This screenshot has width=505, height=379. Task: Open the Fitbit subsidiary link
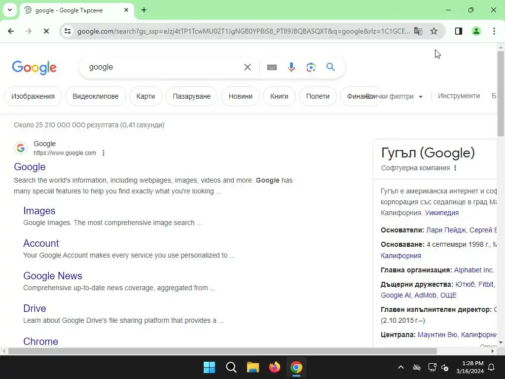click(x=486, y=284)
